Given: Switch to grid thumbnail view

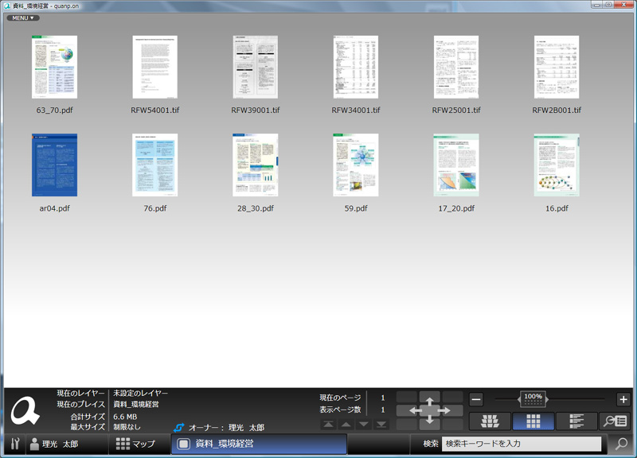Looking at the screenshot, I should (533, 421).
